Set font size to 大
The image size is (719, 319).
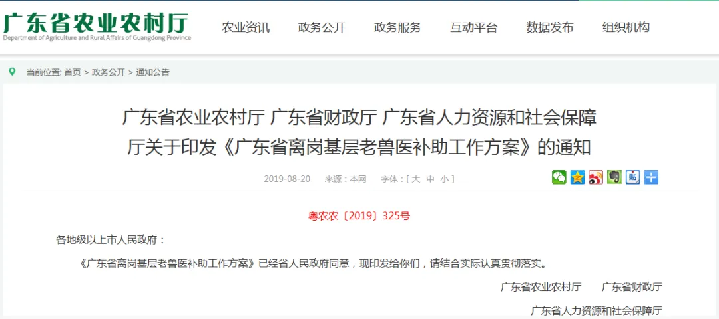pos(416,179)
